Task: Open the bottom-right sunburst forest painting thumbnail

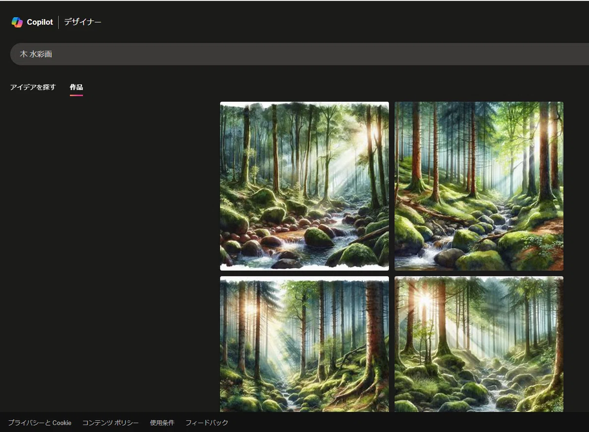Action: [x=479, y=344]
